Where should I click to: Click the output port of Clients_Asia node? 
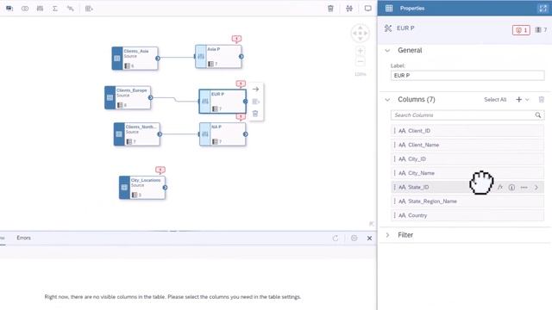coord(158,59)
